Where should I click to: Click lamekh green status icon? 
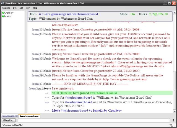pyautogui.click(x=3, y=16)
